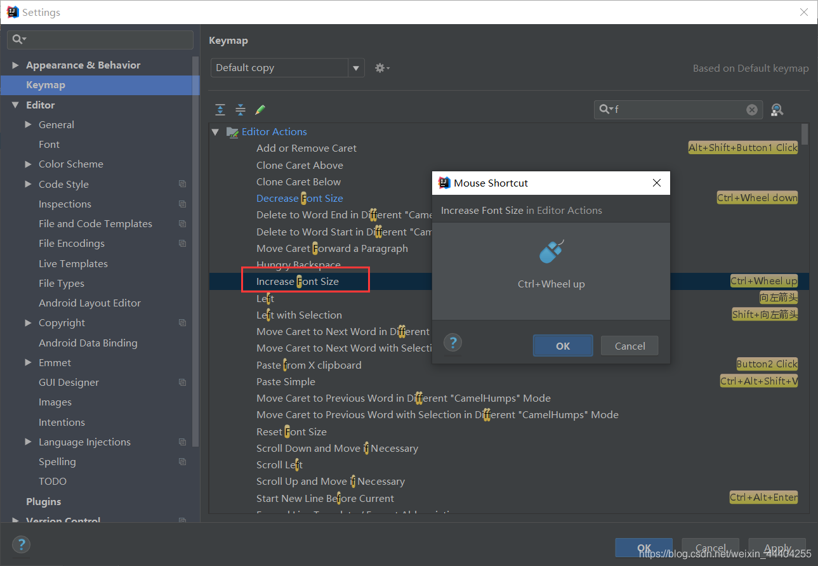Expand the Copyright node
This screenshot has width=818, height=566.
tap(28, 323)
